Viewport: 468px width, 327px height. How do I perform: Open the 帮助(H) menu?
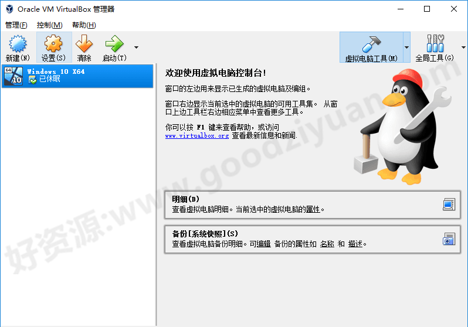pyautogui.click(x=84, y=25)
